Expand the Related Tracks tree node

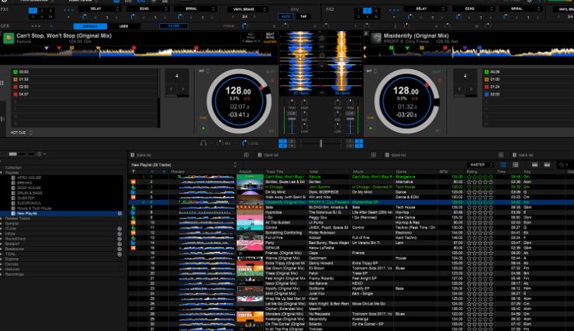click(2, 219)
